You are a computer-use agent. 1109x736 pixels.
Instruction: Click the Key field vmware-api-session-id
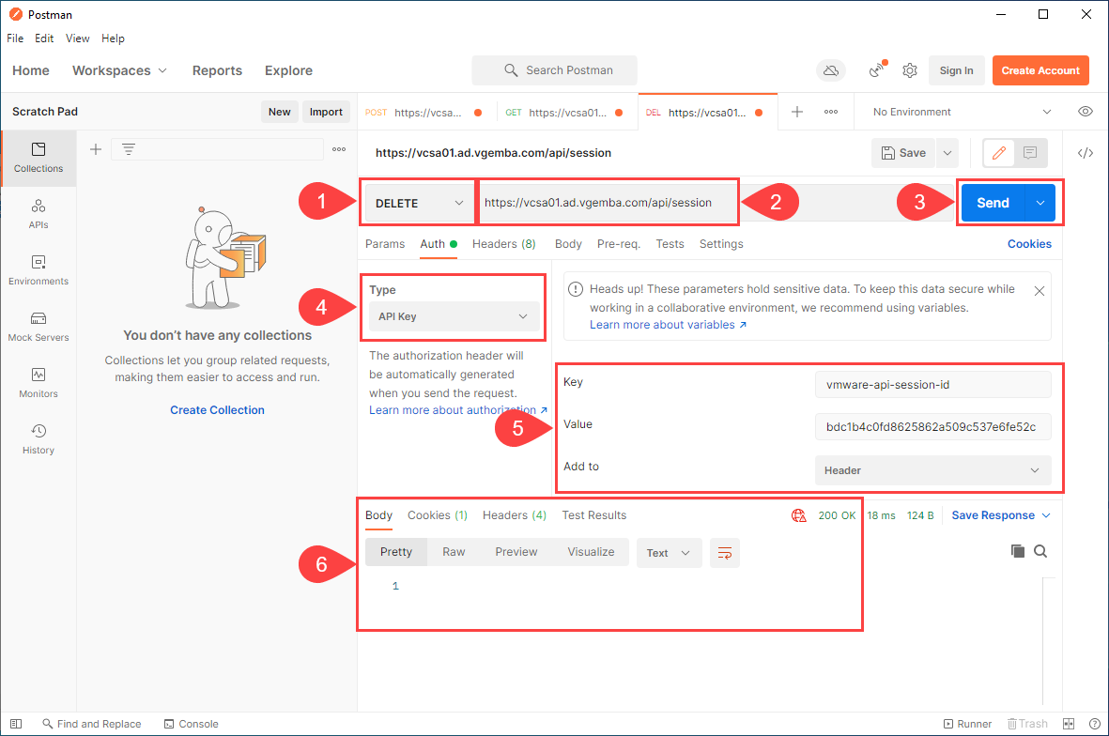click(x=932, y=385)
